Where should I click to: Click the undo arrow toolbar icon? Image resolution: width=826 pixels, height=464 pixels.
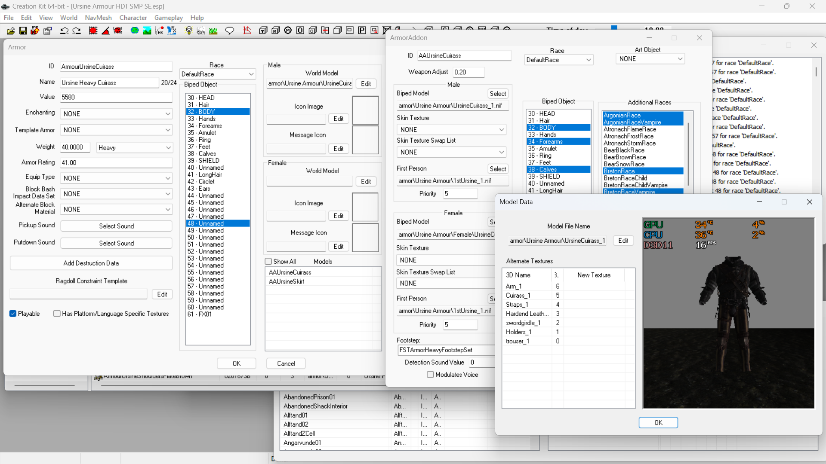[x=64, y=31]
